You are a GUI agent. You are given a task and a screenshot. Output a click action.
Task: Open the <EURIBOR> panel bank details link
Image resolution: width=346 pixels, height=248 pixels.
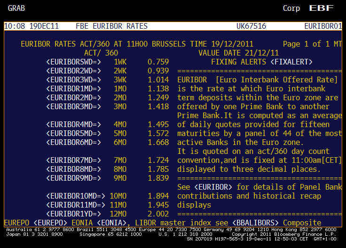tap(213, 187)
